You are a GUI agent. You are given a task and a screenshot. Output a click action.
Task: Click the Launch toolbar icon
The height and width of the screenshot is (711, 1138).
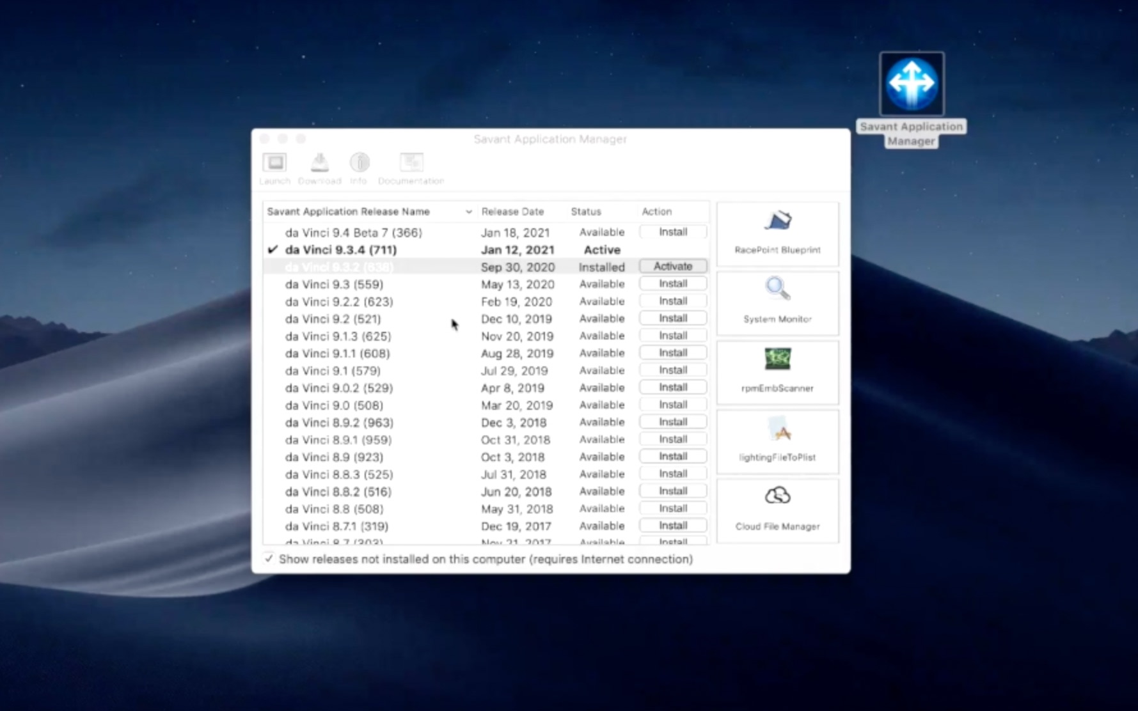(x=275, y=169)
